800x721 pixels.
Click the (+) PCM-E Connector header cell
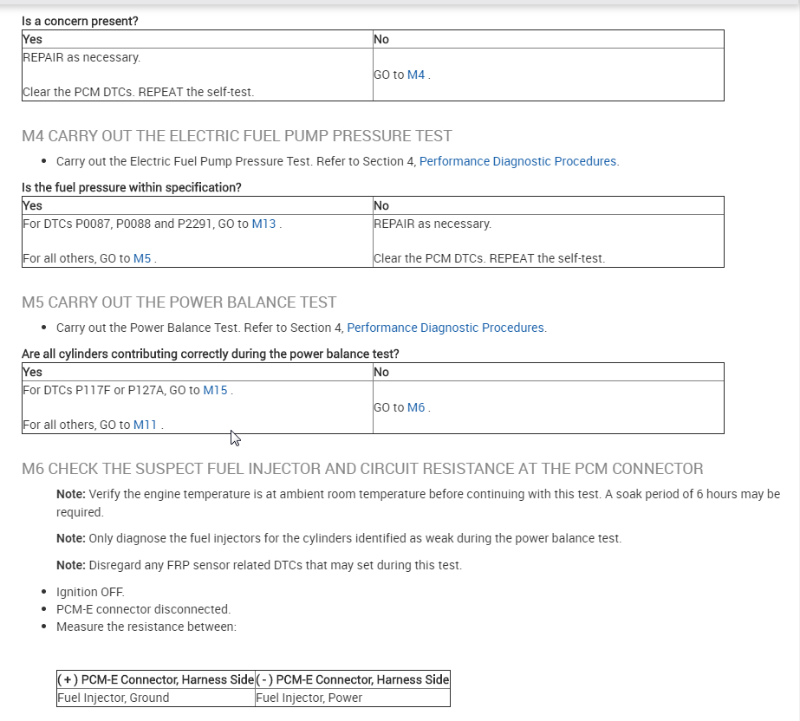(x=156, y=679)
